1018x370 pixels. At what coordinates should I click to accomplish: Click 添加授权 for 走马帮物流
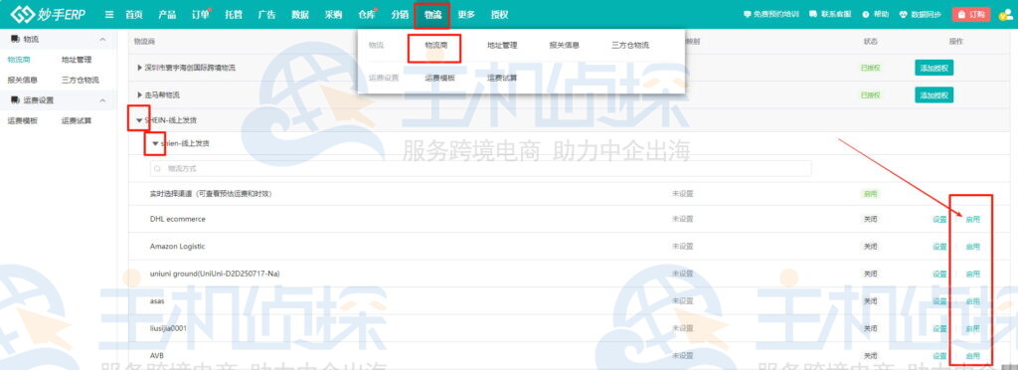point(934,94)
